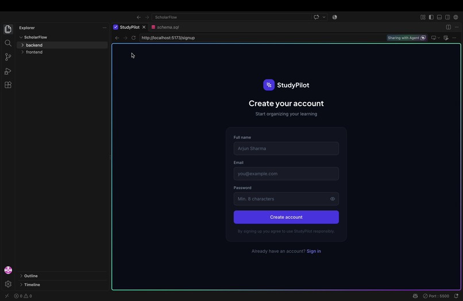
Task: Click 'Start organizing your learning' subtitle
Action: tap(286, 114)
